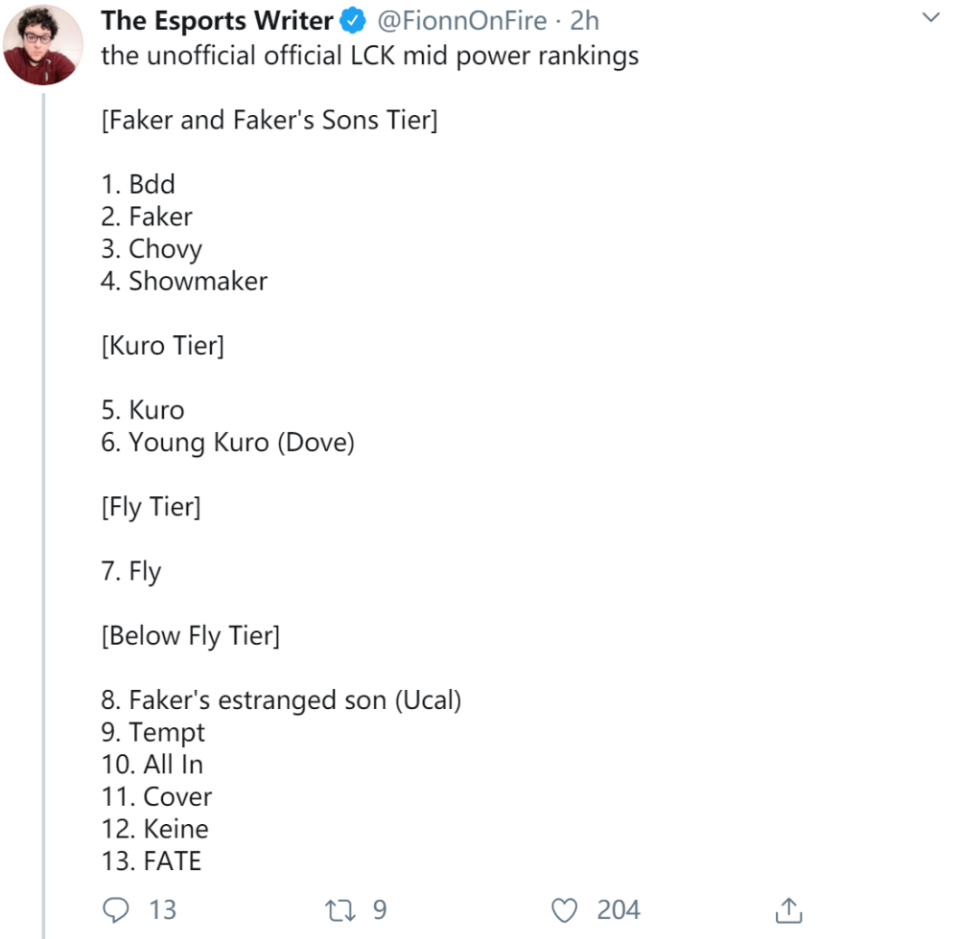
Task: Click the "1. Bdd" ranking line
Action: (x=139, y=184)
